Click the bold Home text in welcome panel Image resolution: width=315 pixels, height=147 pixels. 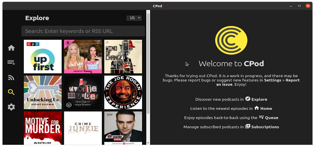pyautogui.click(x=266, y=109)
